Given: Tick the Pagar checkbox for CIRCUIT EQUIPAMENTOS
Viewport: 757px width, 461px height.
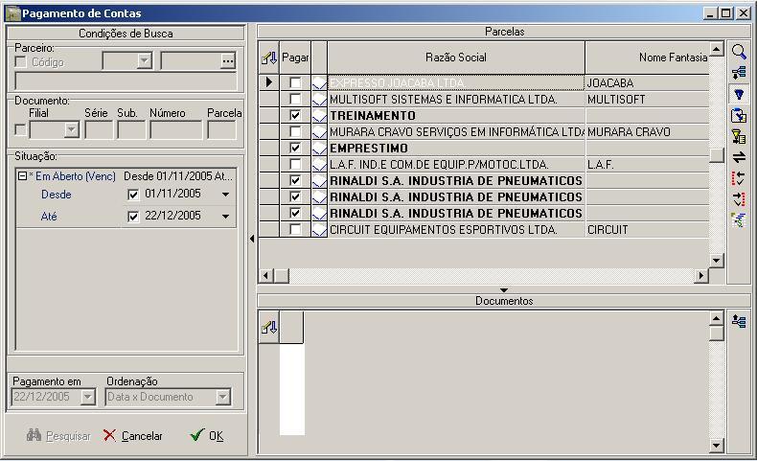Looking at the screenshot, I should 295,230.
